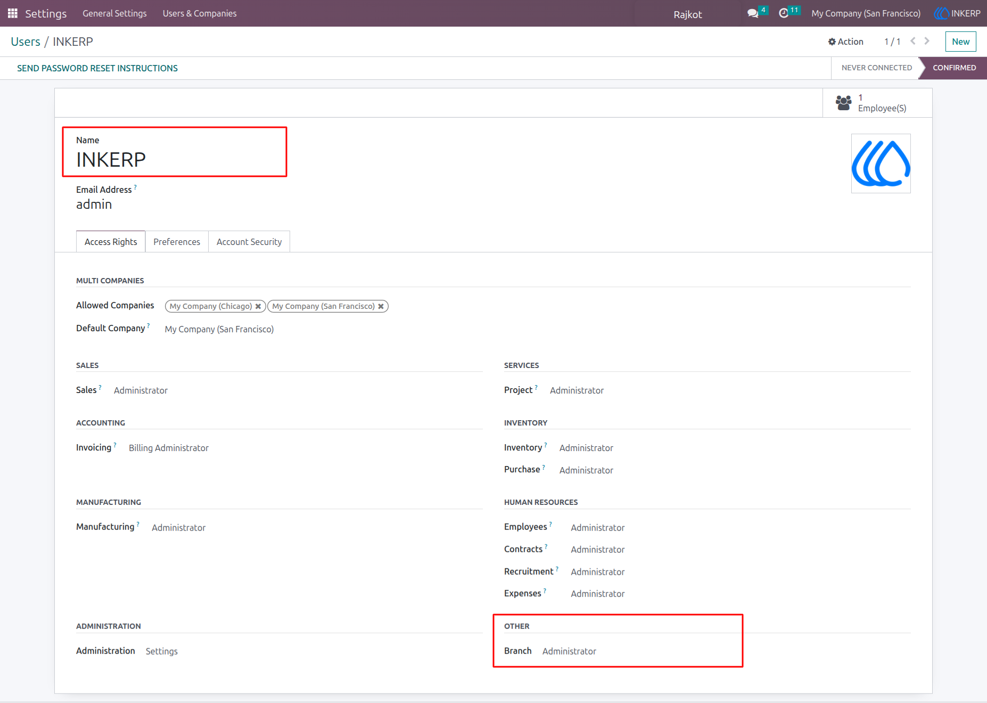The width and height of the screenshot is (987, 703).
Task: Change the Administration Settings selection
Action: pos(162,651)
